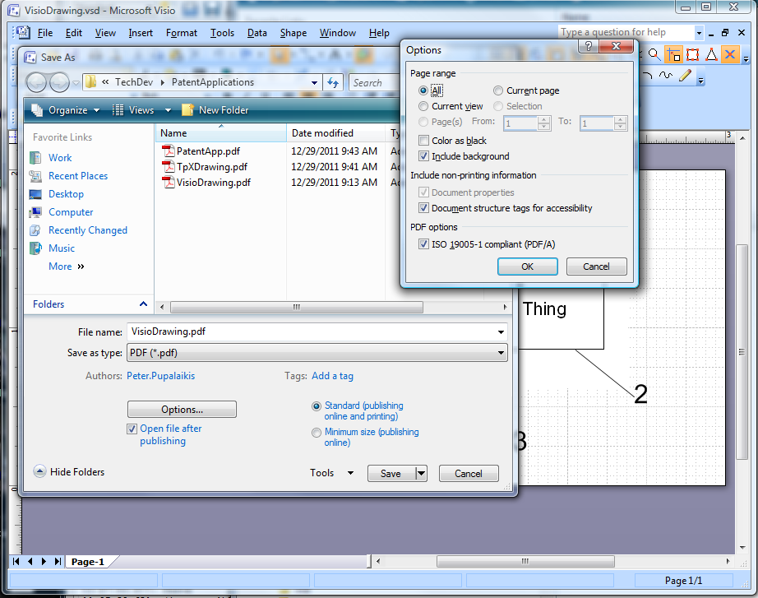Click the Options... button in Save As

point(182,410)
